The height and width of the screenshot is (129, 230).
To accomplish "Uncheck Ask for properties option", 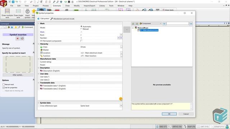I will coord(4,87).
